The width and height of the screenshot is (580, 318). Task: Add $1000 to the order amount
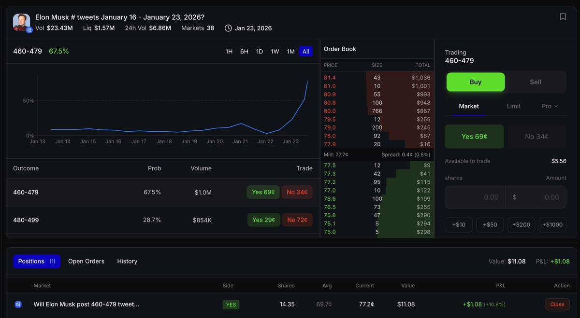[x=552, y=225]
